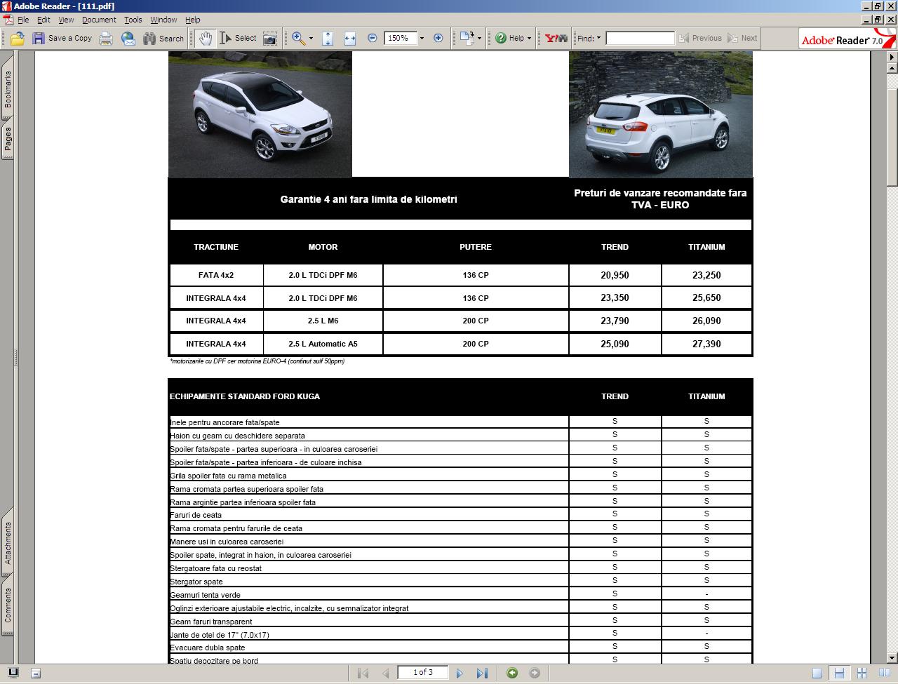Click the Snapshot camera tool
Image resolution: width=898 pixels, height=684 pixels.
click(x=269, y=39)
